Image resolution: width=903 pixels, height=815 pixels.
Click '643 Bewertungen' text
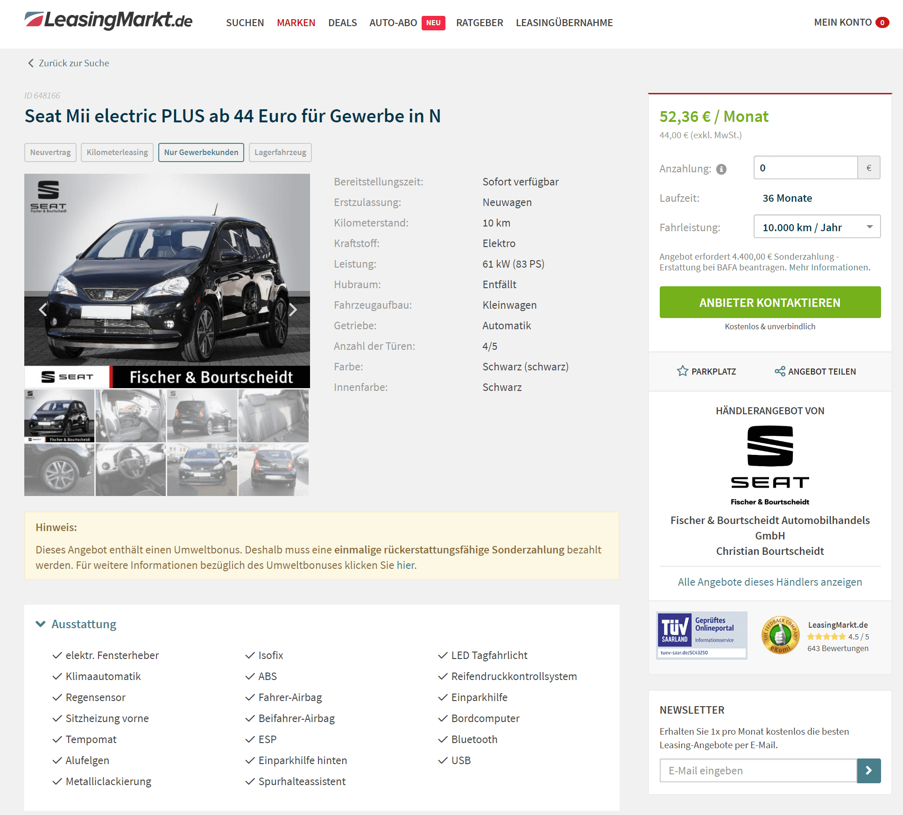(838, 648)
